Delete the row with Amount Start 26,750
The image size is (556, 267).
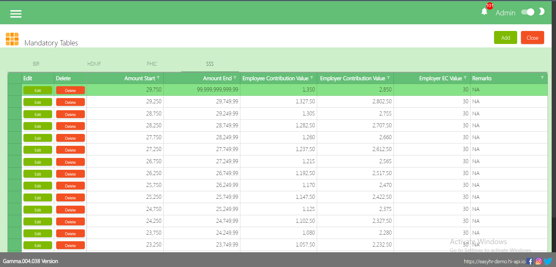click(70, 162)
